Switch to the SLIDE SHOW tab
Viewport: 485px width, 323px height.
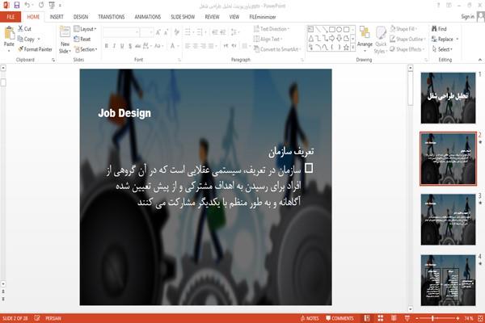tap(183, 17)
